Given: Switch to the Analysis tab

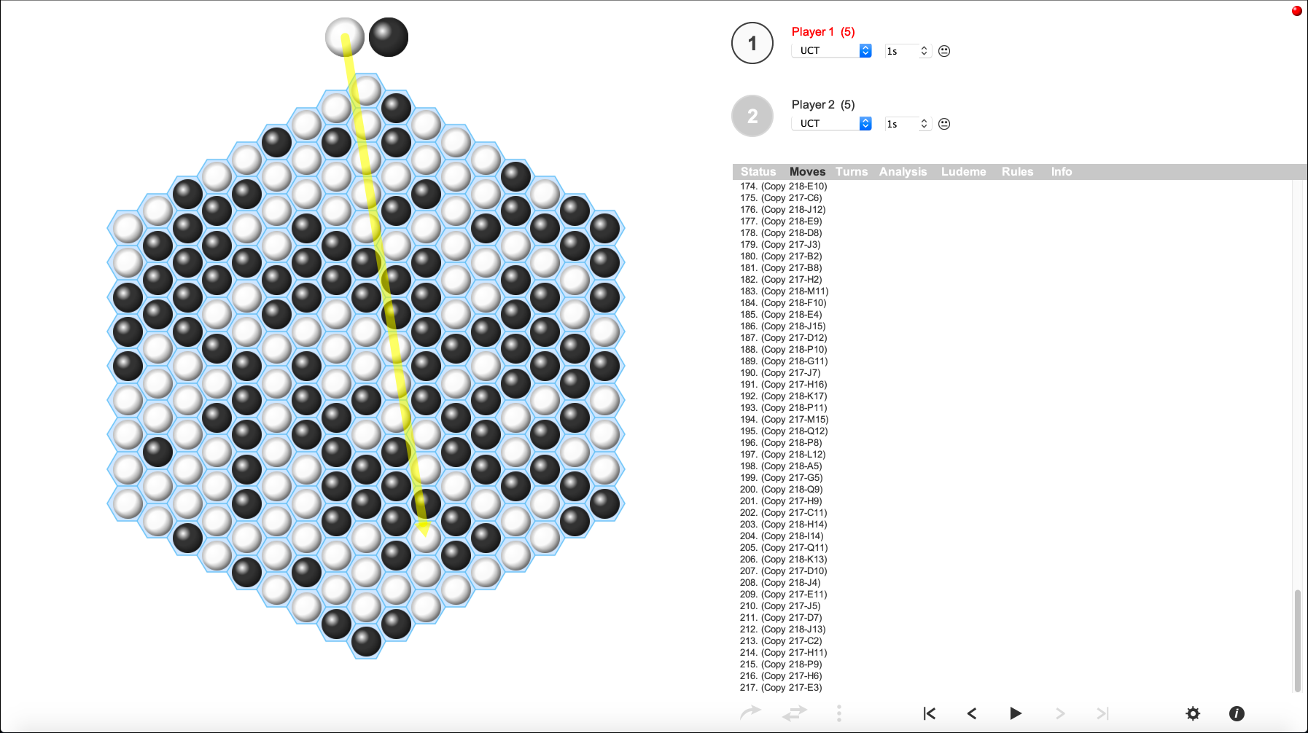Looking at the screenshot, I should pos(903,172).
